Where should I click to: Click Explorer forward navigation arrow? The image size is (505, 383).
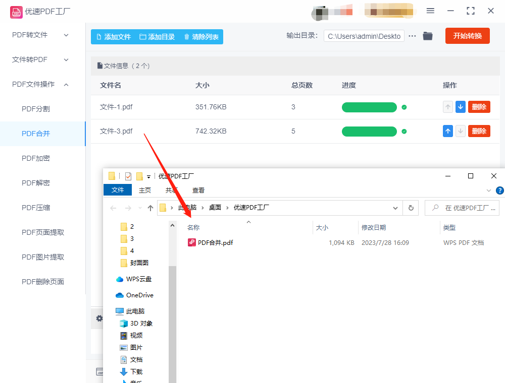128,208
